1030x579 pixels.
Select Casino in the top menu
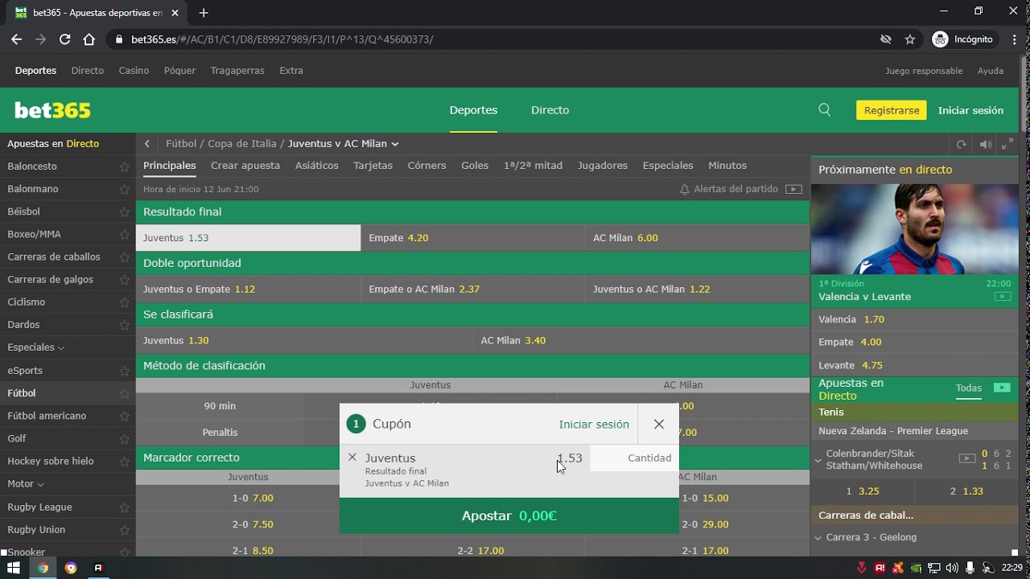tap(134, 71)
